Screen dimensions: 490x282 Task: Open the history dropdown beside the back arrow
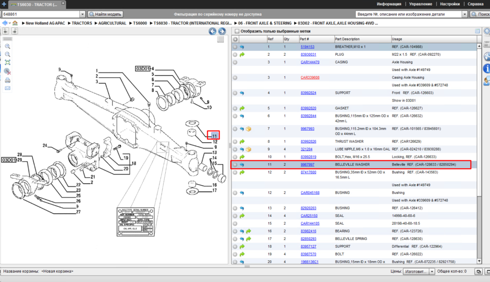click(10, 23)
